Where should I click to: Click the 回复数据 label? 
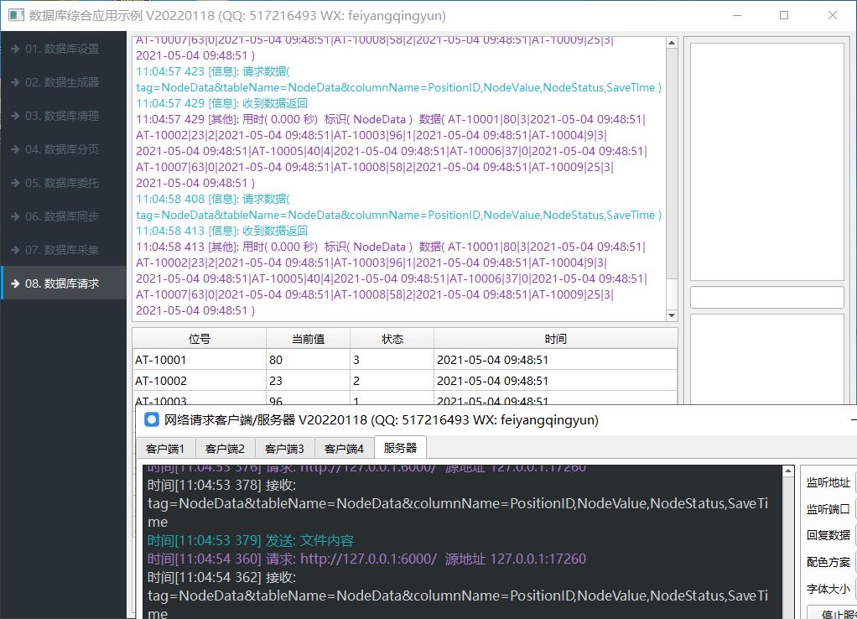coord(828,535)
